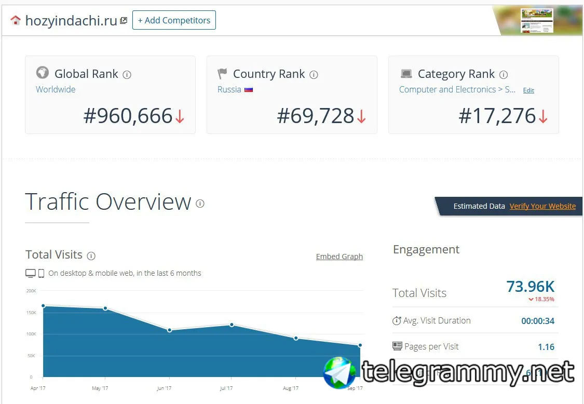
Task: Click the Global Rank globe icon
Action: point(43,72)
